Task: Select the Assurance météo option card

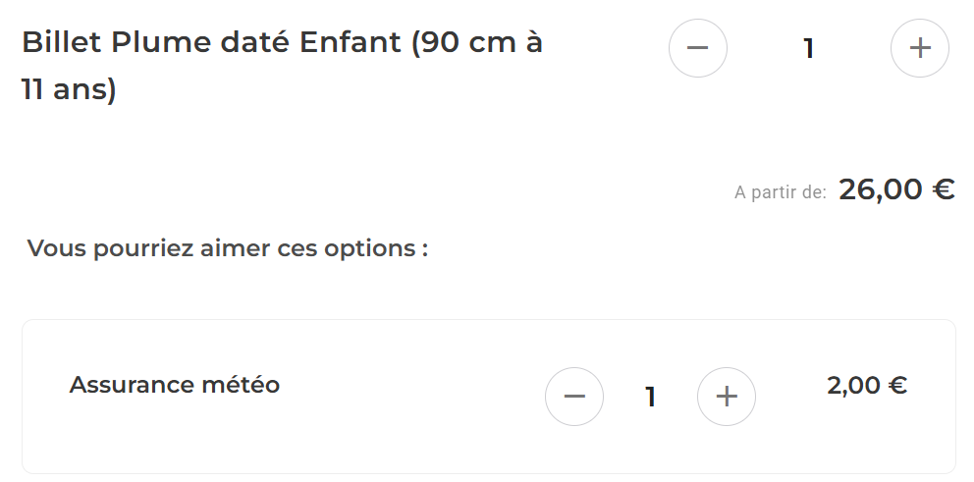Action: pyautogui.click(x=393, y=442)
